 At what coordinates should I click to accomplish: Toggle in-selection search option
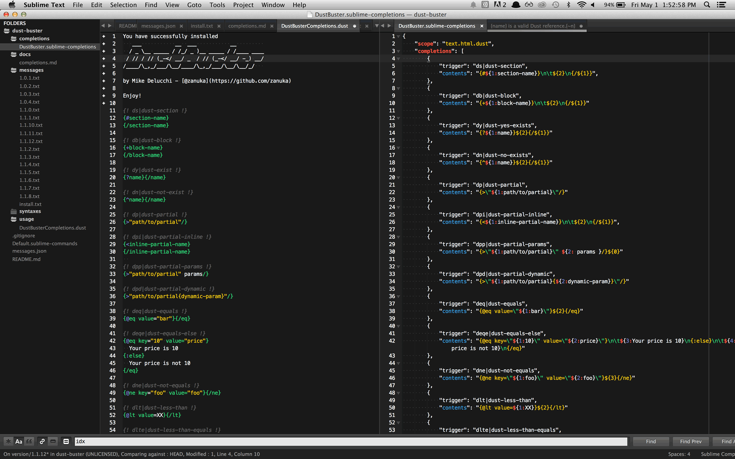pyautogui.click(x=53, y=441)
